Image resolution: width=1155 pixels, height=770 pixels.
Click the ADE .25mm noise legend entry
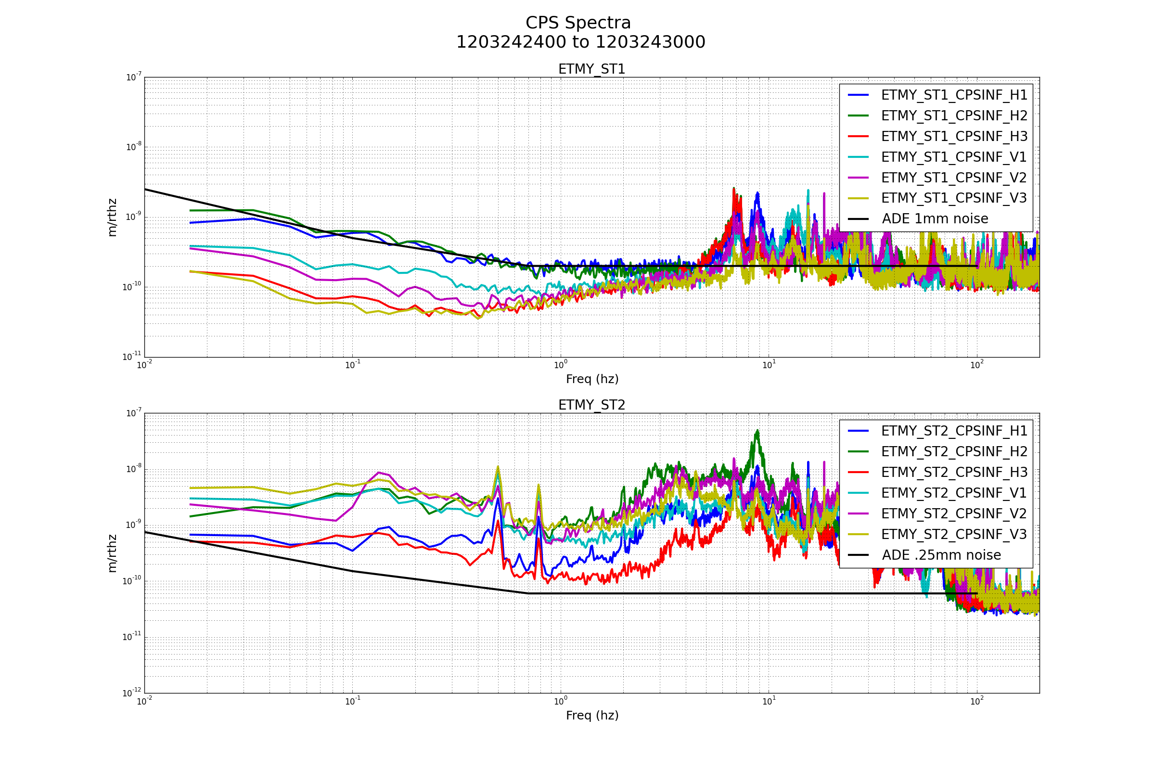click(941, 555)
